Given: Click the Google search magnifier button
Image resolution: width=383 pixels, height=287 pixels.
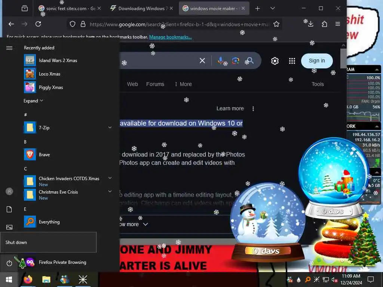Looking at the screenshot, I should pyautogui.click(x=250, y=61).
